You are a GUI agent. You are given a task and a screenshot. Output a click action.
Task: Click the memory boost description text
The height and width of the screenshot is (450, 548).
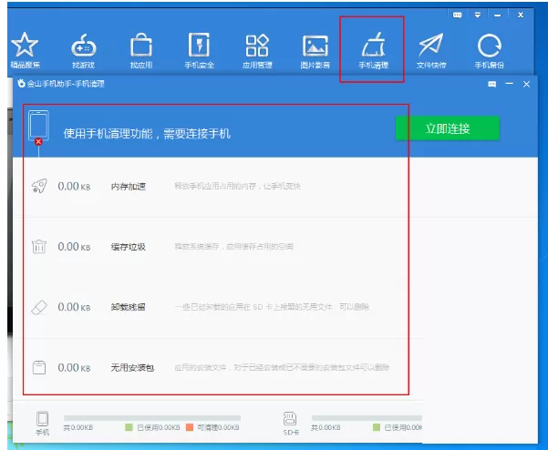238,186
